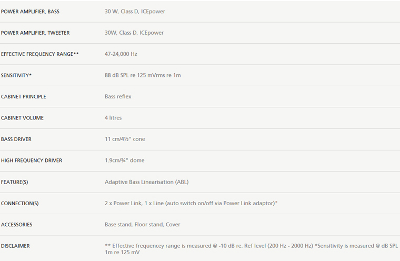The image size is (400, 261).
Task: Click the CABINET PRINCIPLE label
Action: coord(24,97)
